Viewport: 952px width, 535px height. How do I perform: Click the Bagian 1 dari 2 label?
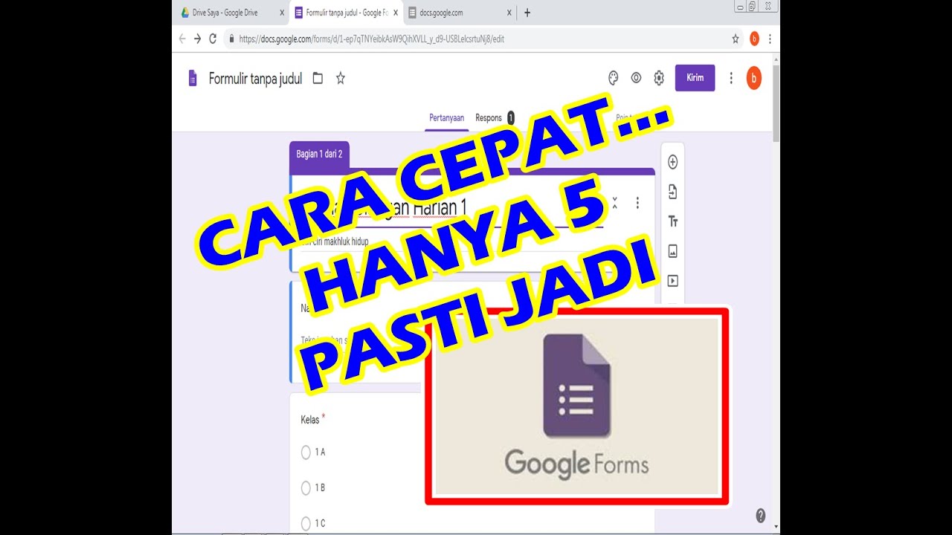319,154
